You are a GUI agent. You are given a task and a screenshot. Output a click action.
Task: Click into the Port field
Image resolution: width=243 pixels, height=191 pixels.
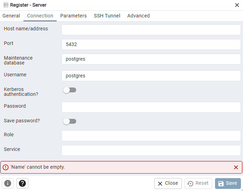[151, 44]
